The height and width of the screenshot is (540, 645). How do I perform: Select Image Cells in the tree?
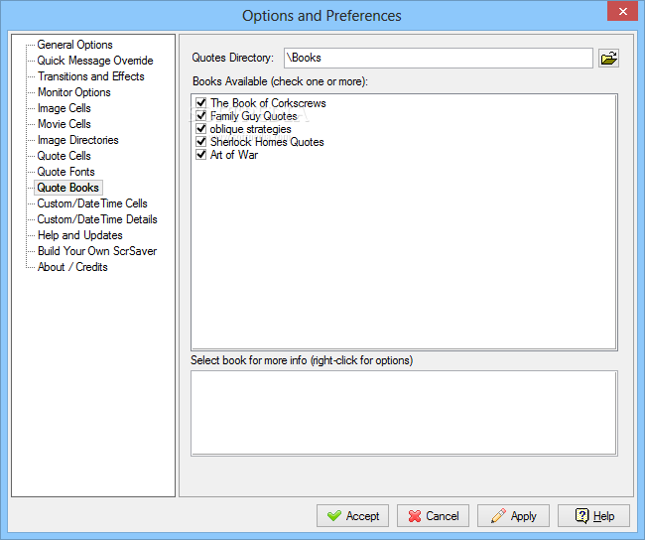[x=64, y=108]
